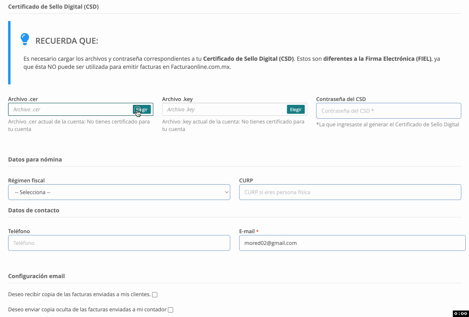This screenshot has height=317, width=469.
Task: Enable receiving copies of invoices sent to clients
Action: click(x=154, y=294)
